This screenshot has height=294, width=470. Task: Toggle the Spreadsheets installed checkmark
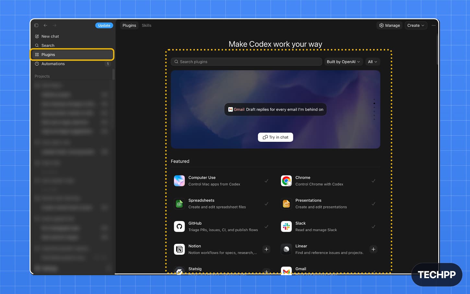pyautogui.click(x=266, y=204)
